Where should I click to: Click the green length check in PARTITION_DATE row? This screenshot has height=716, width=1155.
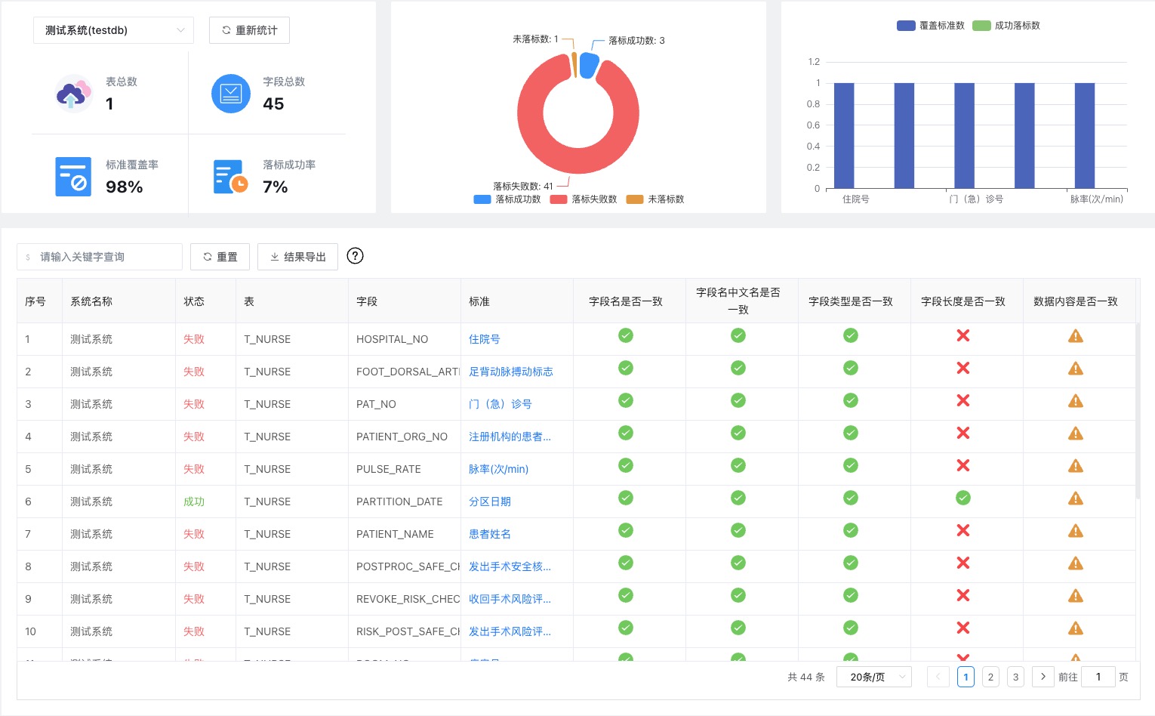coord(962,498)
